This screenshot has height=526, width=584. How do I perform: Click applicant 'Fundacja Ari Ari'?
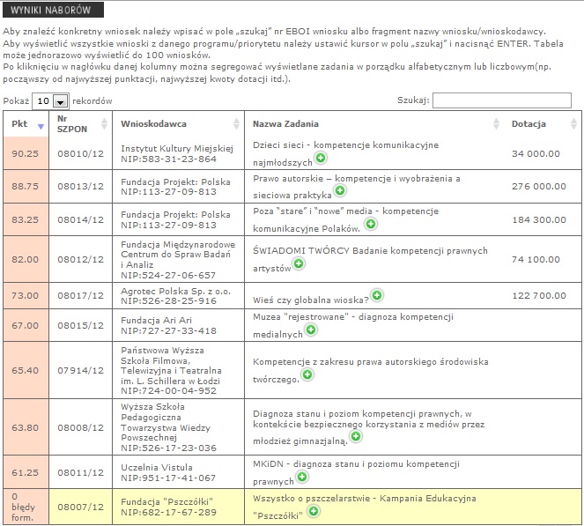pos(156,321)
